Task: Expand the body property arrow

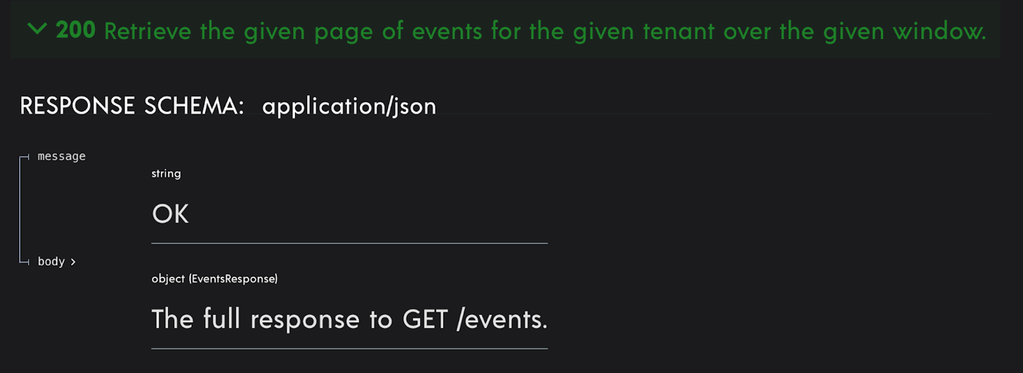Action: (73, 262)
